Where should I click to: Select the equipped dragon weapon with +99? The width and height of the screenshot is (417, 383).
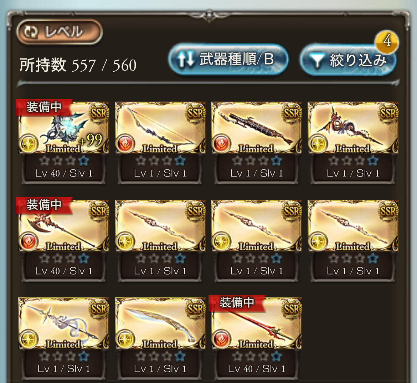(63, 128)
